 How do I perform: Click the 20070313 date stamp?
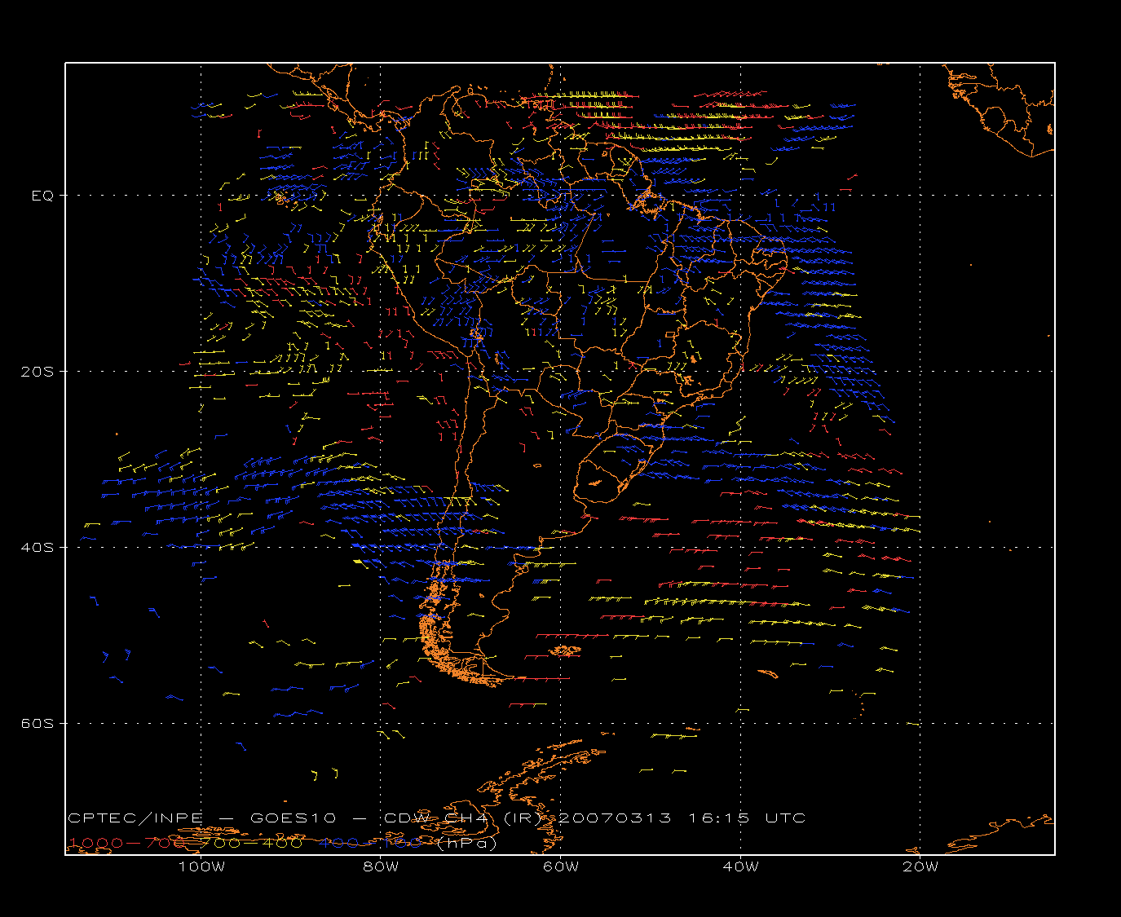coord(615,818)
